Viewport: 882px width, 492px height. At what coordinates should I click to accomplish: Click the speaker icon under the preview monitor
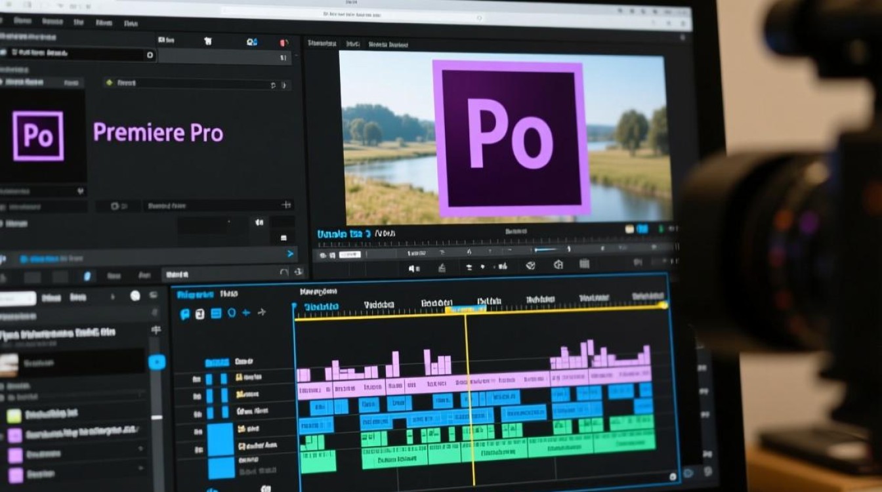(x=414, y=268)
